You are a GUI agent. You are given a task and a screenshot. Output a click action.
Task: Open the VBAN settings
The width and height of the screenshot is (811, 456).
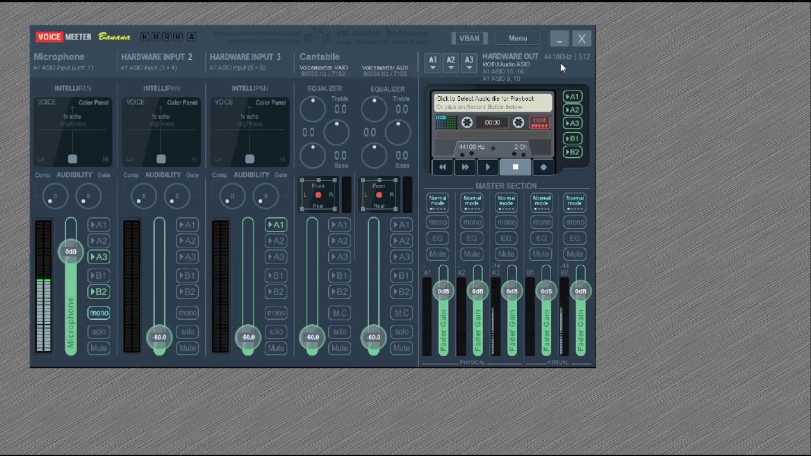pyautogui.click(x=469, y=38)
